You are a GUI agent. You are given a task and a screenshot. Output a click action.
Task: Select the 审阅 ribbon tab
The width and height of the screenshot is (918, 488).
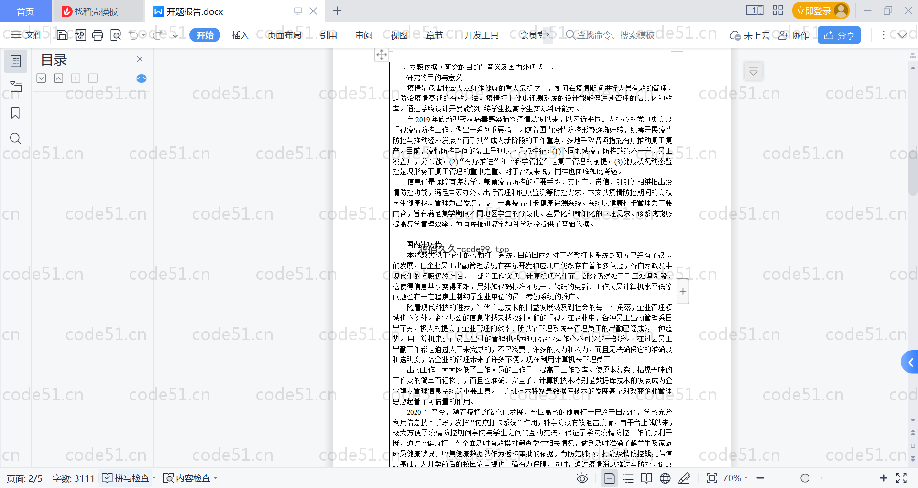pyautogui.click(x=364, y=35)
